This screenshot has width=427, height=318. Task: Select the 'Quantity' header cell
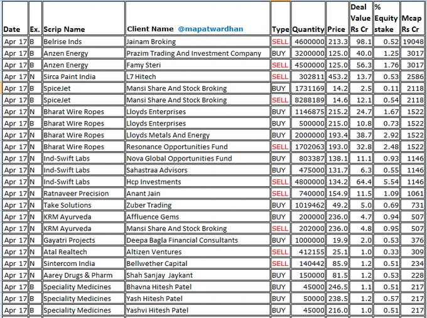coord(308,18)
